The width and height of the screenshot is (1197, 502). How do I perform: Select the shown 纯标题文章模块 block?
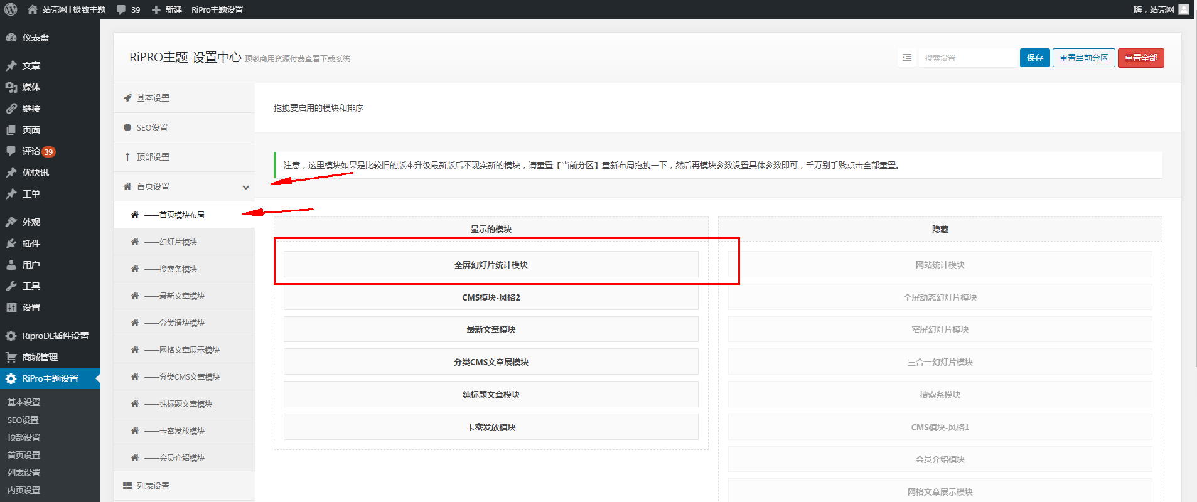491,395
